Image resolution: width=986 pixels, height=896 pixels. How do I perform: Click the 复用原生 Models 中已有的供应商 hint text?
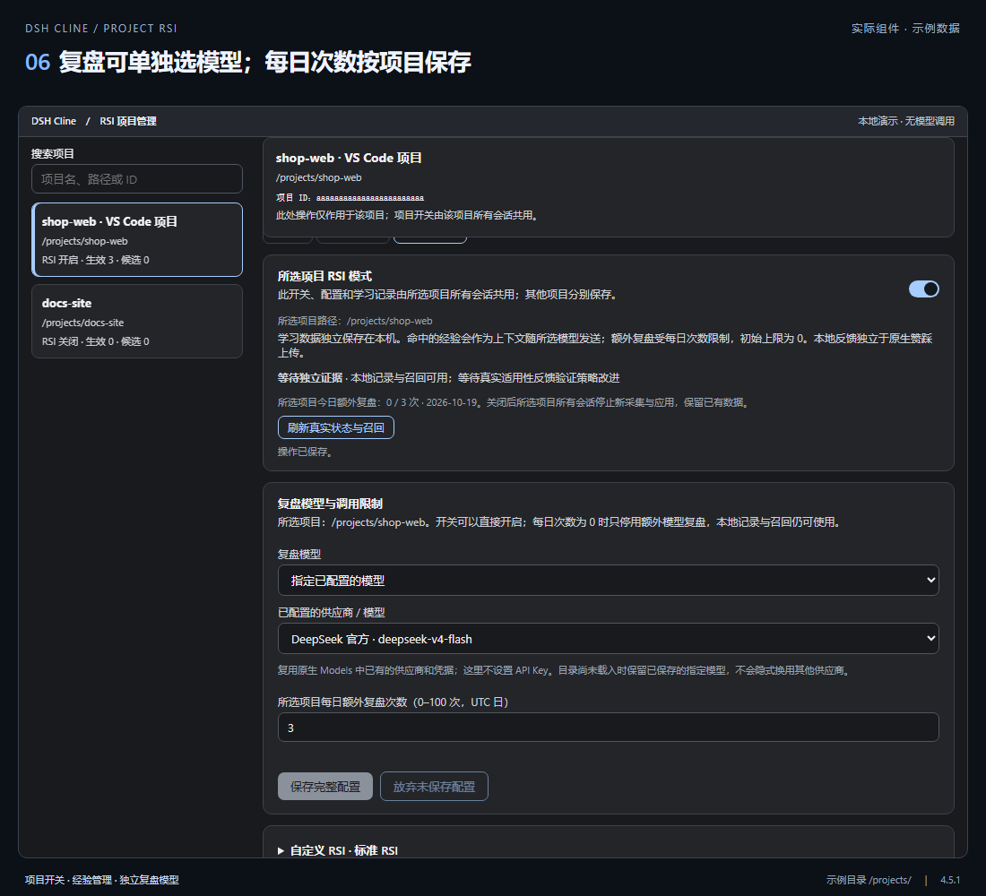point(565,670)
